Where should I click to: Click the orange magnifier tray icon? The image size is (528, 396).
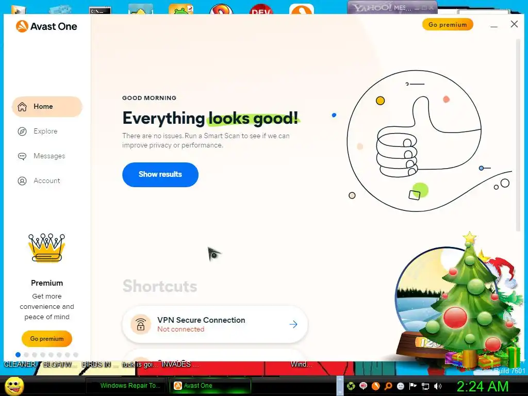point(388,386)
